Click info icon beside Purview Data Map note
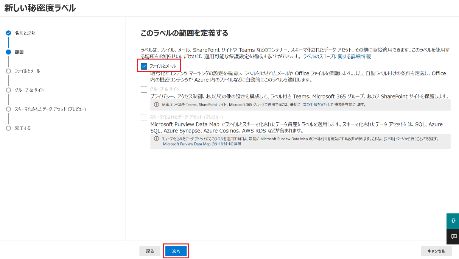The width and height of the screenshot is (459, 259). [x=156, y=139]
